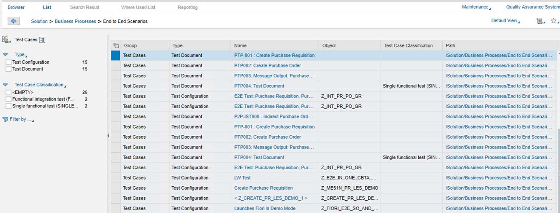560x213 pixels.
Task: Open the document scroll icon menu
Action: click(x=540, y=21)
